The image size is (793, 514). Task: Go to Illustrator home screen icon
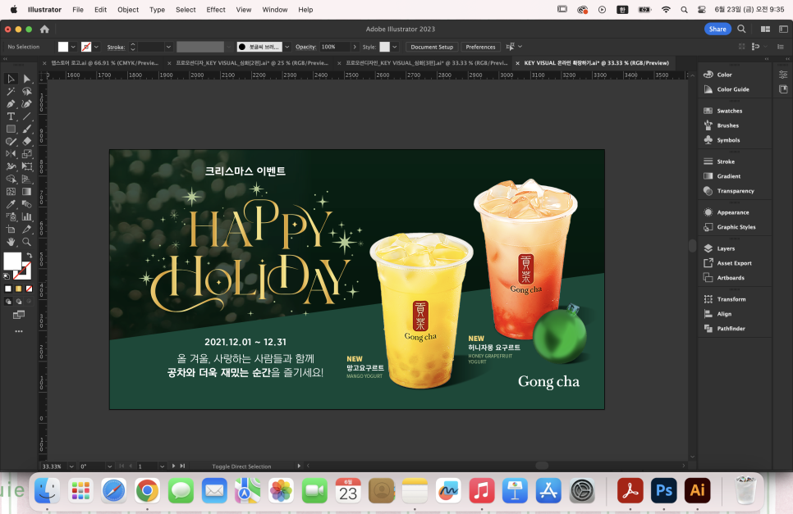[44, 30]
